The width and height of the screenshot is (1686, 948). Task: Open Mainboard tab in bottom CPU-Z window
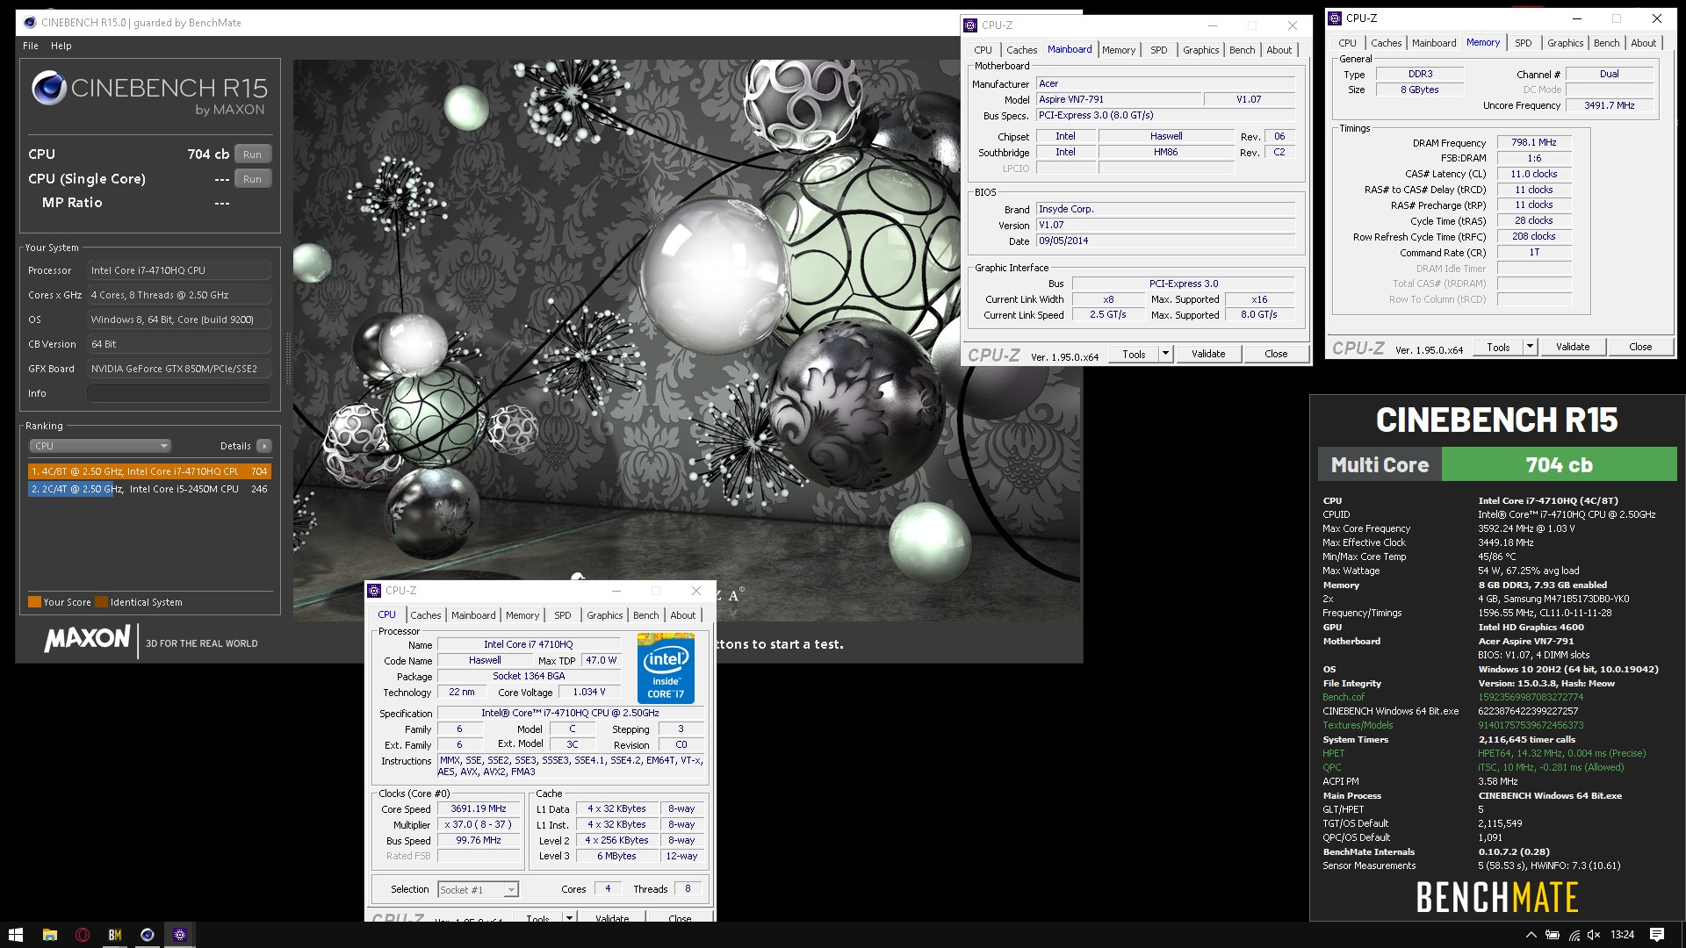(473, 615)
